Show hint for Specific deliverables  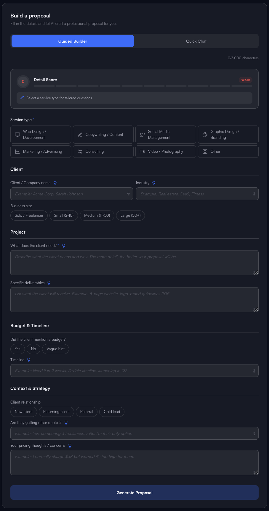[49, 283]
